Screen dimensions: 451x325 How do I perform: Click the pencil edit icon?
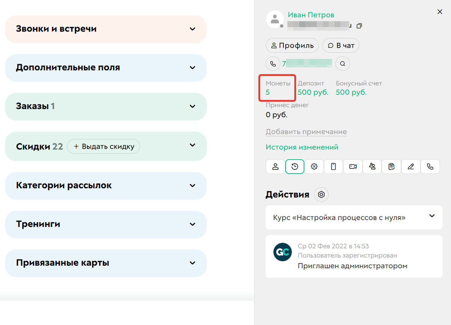coord(411,166)
